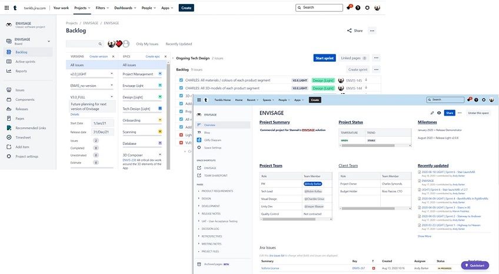Open Jira help question mark icon
499x274 pixels.
(358, 8)
